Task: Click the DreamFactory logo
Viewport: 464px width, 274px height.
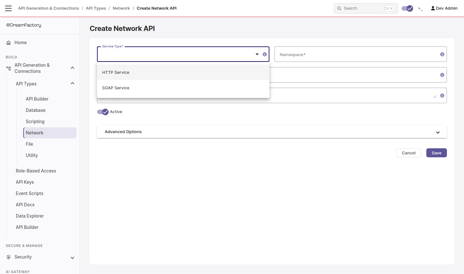Action: point(24,25)
